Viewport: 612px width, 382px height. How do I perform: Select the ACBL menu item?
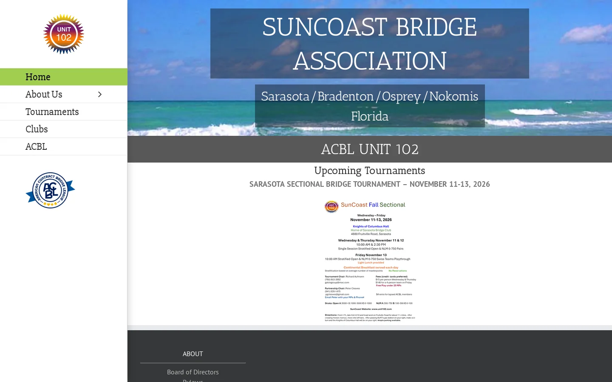click(x=64, y=146)
